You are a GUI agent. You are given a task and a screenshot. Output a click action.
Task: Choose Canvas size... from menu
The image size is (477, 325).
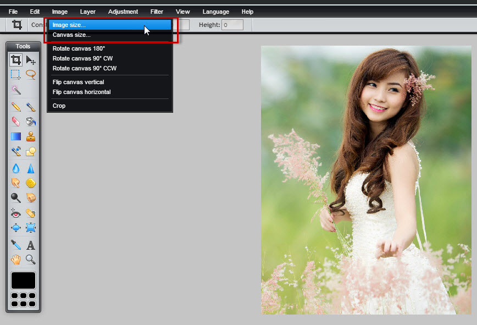pyautogui.click(x=110, y=35)
